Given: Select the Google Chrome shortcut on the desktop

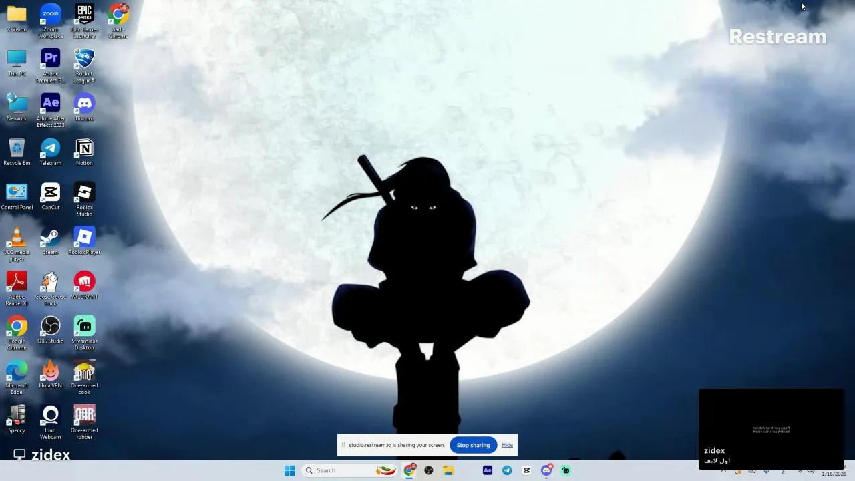Looking at the screenshot, I should coord(17,333).
